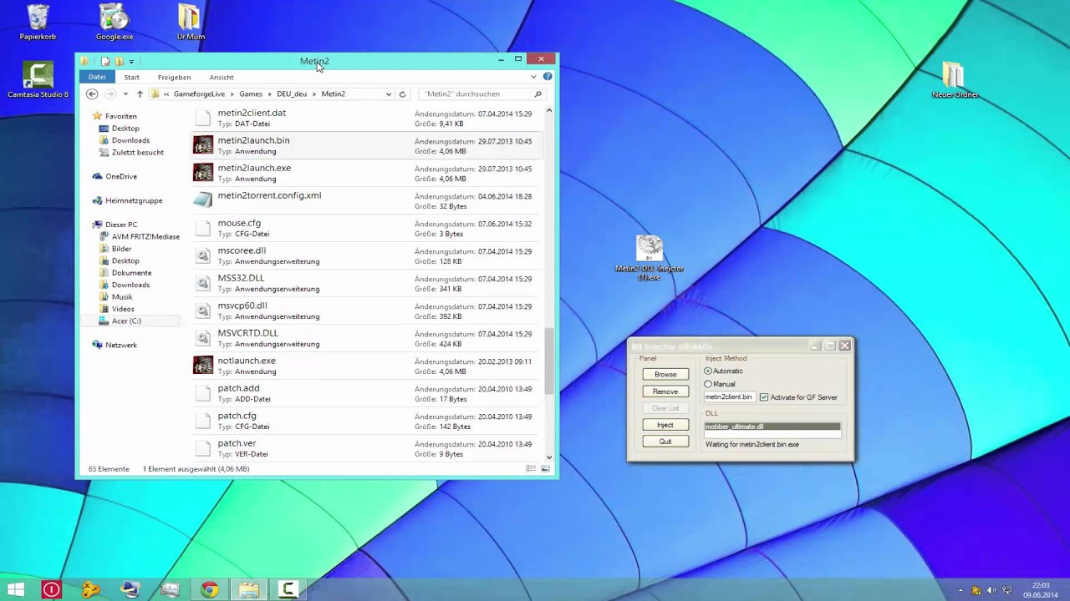Click the Browse button in DLL Injector

[x=665, y=374]
